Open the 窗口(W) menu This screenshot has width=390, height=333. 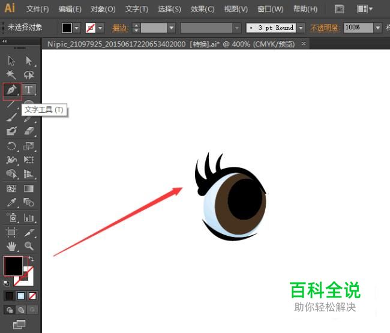271,9
